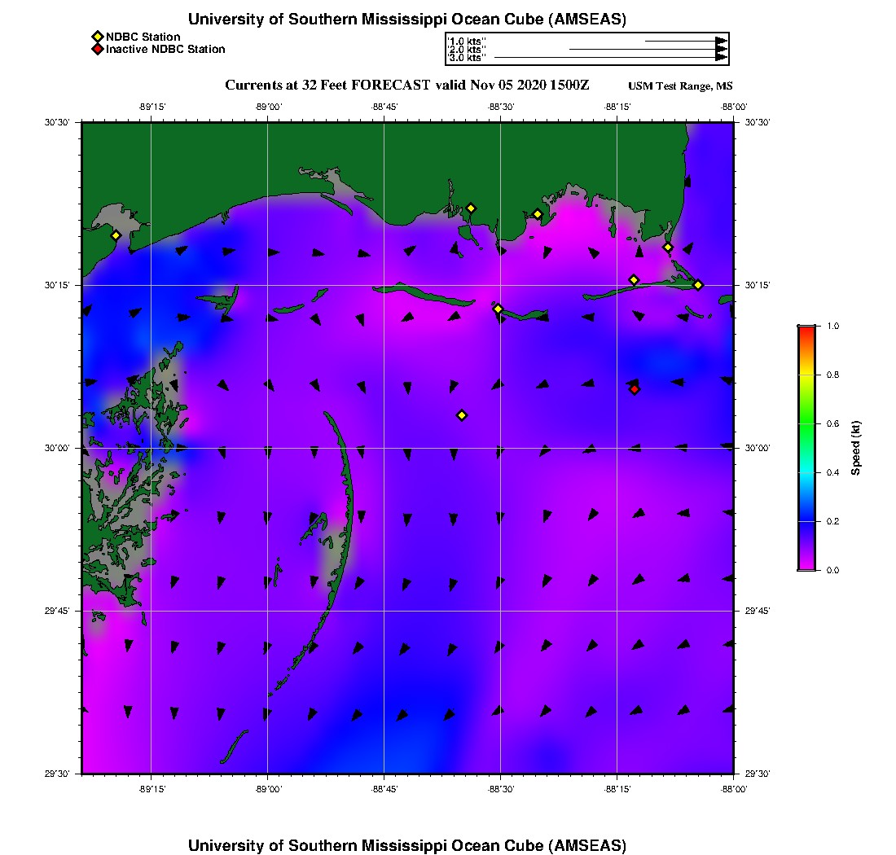
Task: Click the bottom Ocean Cube (AMSEAS) footer title
Action: click(406, 844)
